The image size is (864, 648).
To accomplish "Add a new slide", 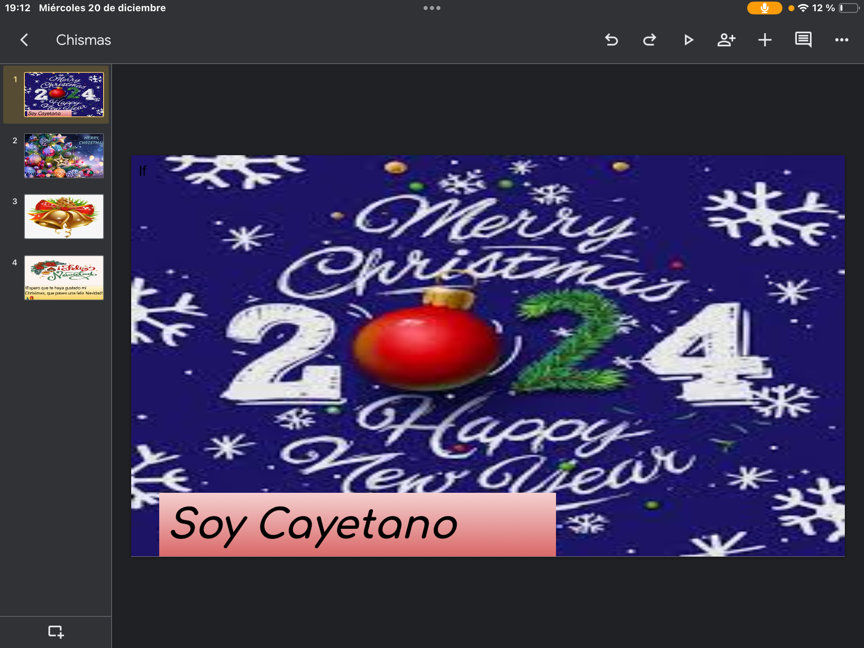I will point(56,632).
